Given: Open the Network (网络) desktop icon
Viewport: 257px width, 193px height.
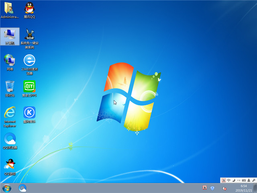Looking at the screenshot, I should [10, 62].
